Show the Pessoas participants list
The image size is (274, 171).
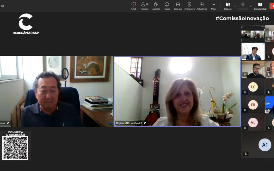click(145, 6)
